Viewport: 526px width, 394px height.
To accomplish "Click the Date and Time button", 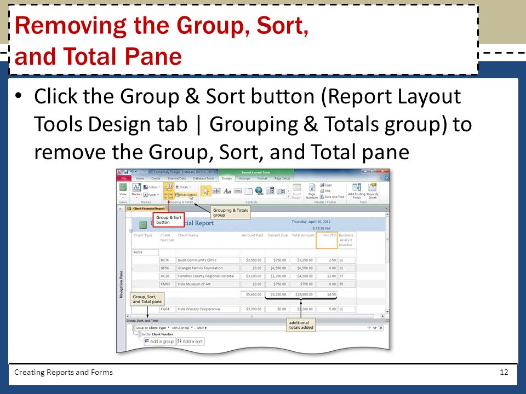I will click(332, 196).
